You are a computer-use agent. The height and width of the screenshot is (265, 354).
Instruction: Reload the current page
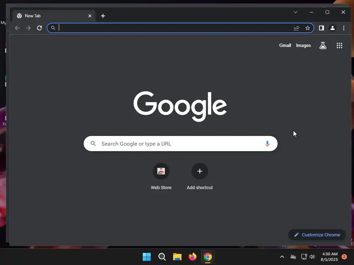coord(39,28)
